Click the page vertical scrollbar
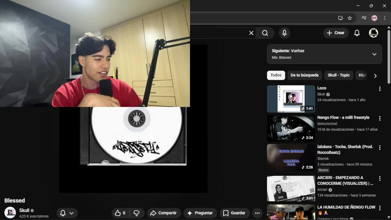Image resolution: width=391 pixels, height=220 pixels. [389, 57]
